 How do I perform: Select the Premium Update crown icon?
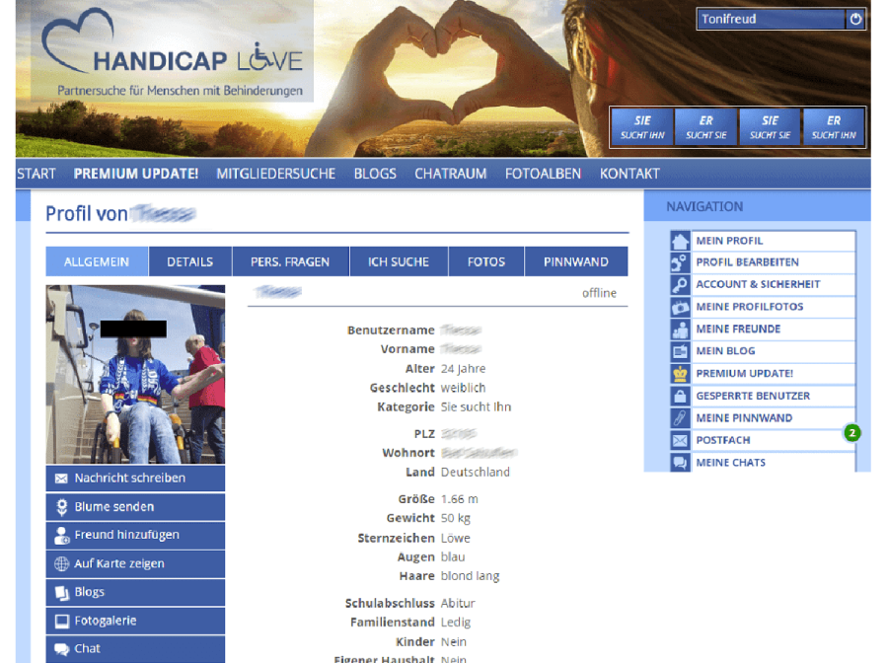click(x=681, y=373)
